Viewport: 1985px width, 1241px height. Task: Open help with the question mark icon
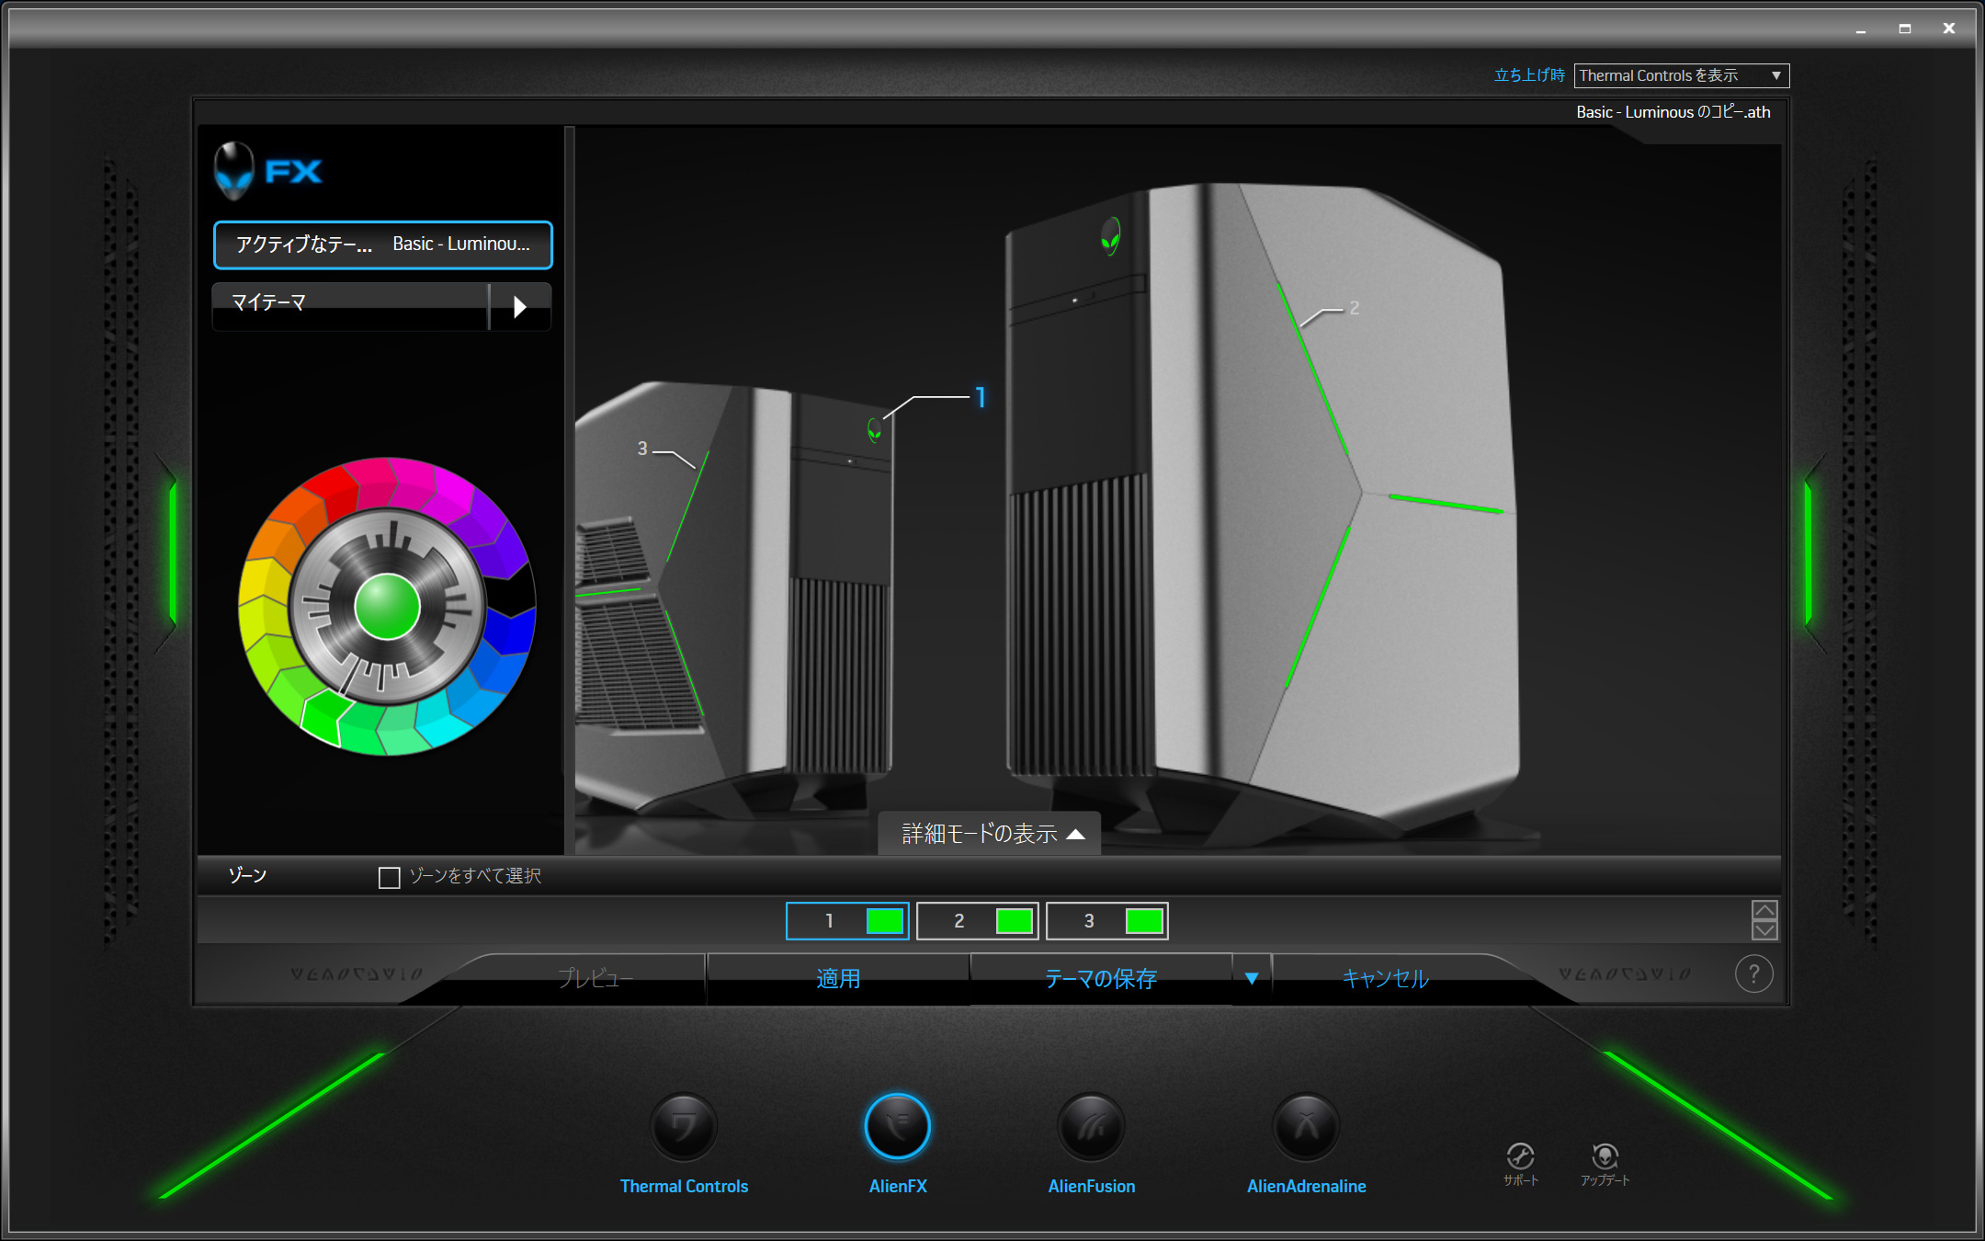[x=1753, y=974]
